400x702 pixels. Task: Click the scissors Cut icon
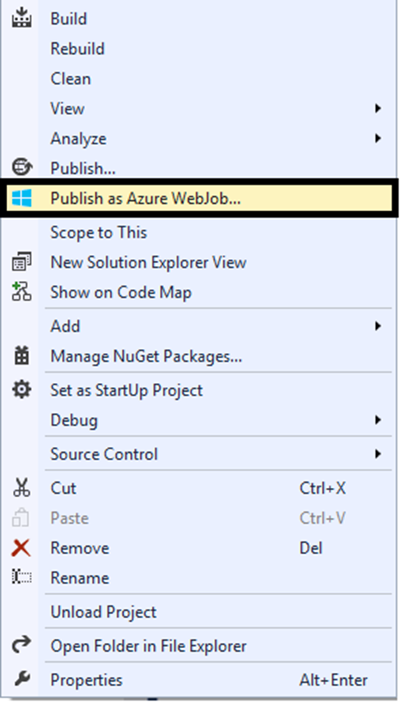[21, 488]
